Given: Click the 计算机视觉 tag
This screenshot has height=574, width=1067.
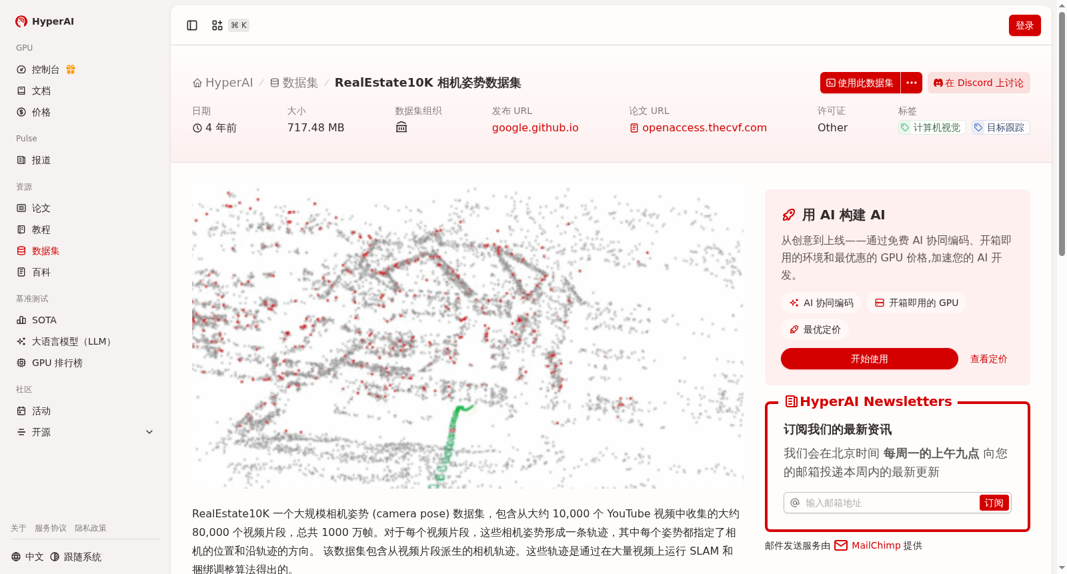Looking at the screenshot, I should pos(932,127).
